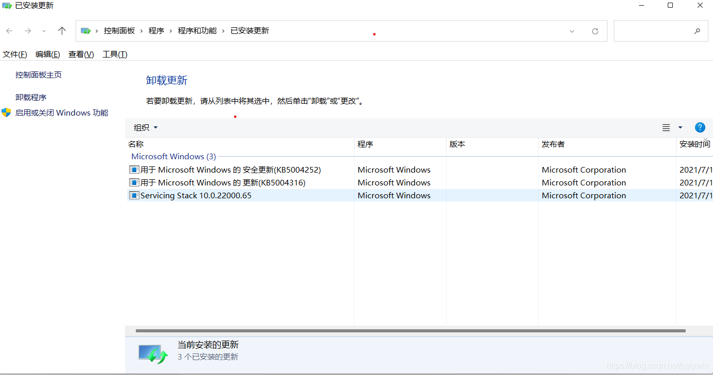Refresh the installed updates list
713x375 pixels.
pos(595,31)
